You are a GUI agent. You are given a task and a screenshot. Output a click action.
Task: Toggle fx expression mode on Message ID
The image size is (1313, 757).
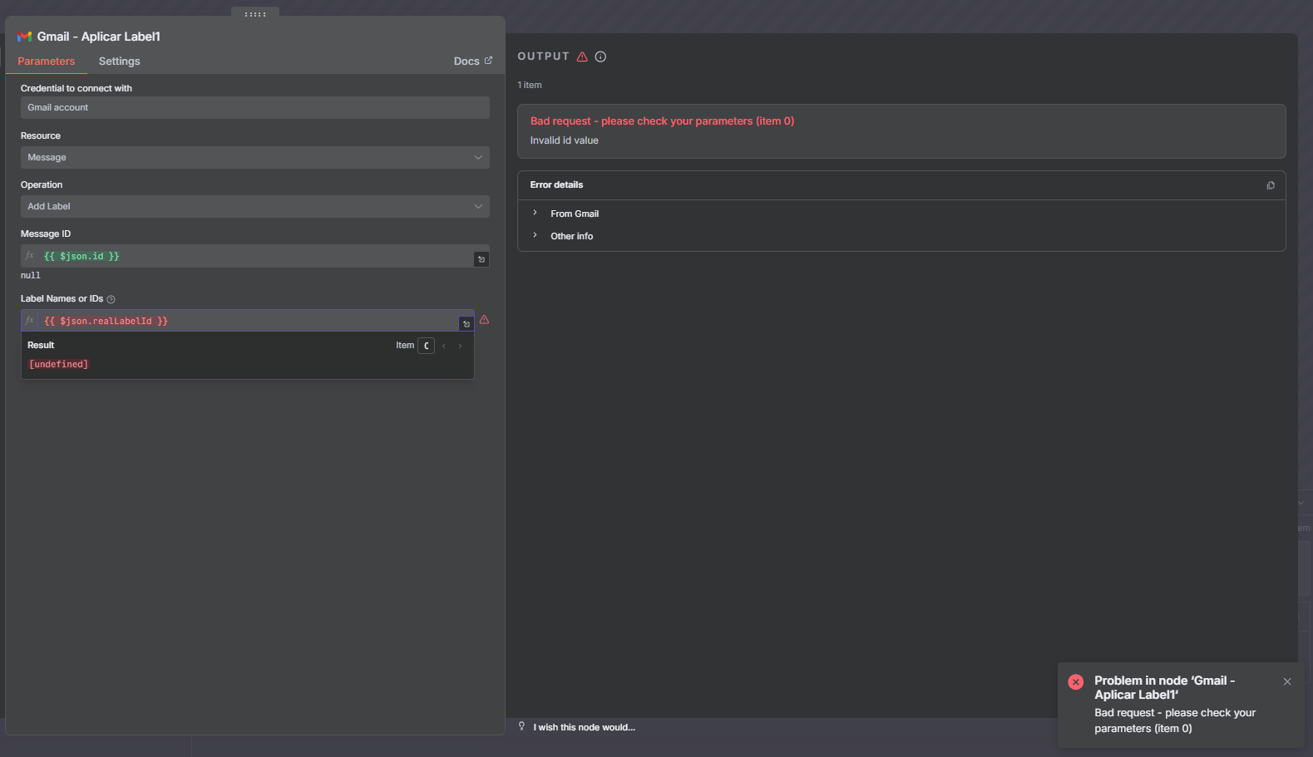(x=30, y=256)
